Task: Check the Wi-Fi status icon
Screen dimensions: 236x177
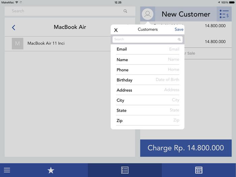Action: [17, 2]
